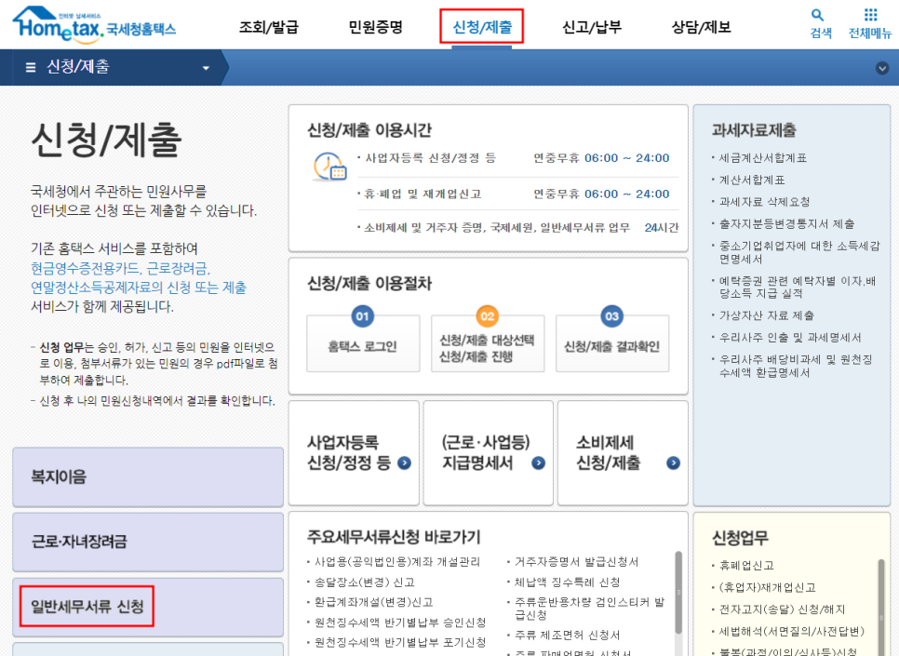Screen dimensions: 899x656
Task: Click the 일반세무서류 신청 button
Action: click(x=148, y=607)
